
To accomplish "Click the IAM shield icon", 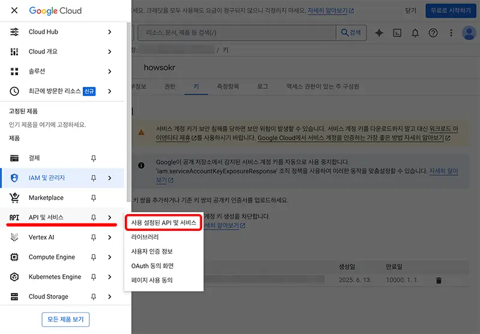I will click(14, 177).
